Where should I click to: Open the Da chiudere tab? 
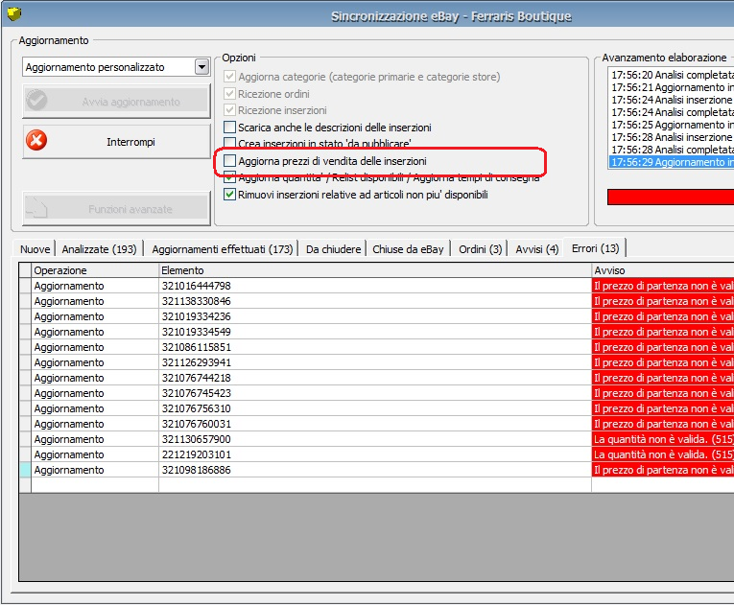pos(333,249)
